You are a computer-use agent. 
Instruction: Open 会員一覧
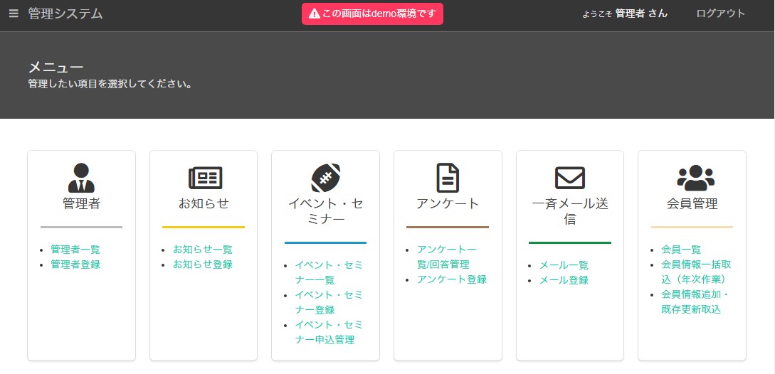tap(681, 250)
